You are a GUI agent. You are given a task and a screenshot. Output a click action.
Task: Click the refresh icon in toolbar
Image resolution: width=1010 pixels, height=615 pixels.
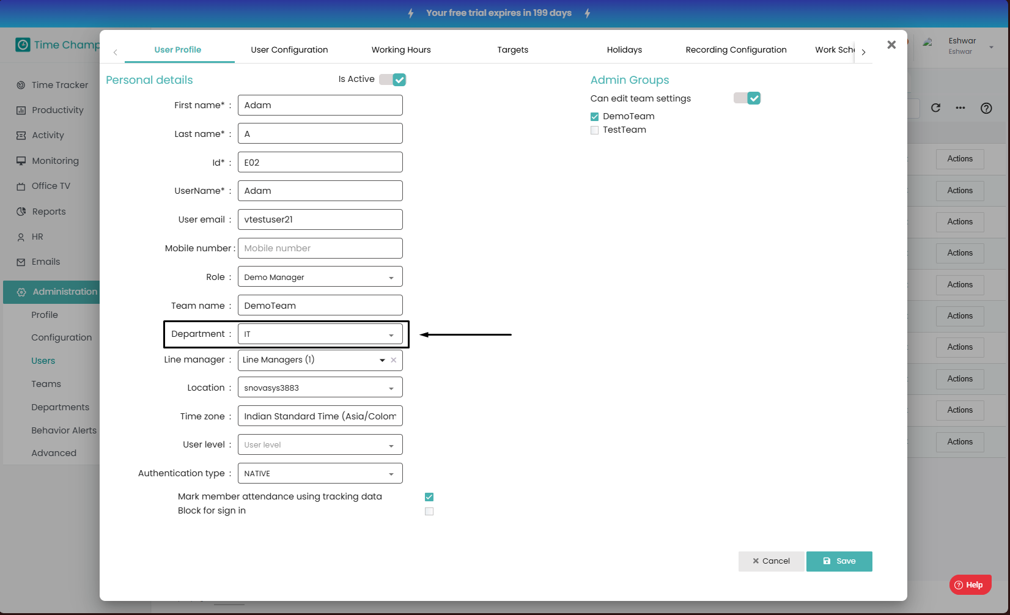[935, 108]
